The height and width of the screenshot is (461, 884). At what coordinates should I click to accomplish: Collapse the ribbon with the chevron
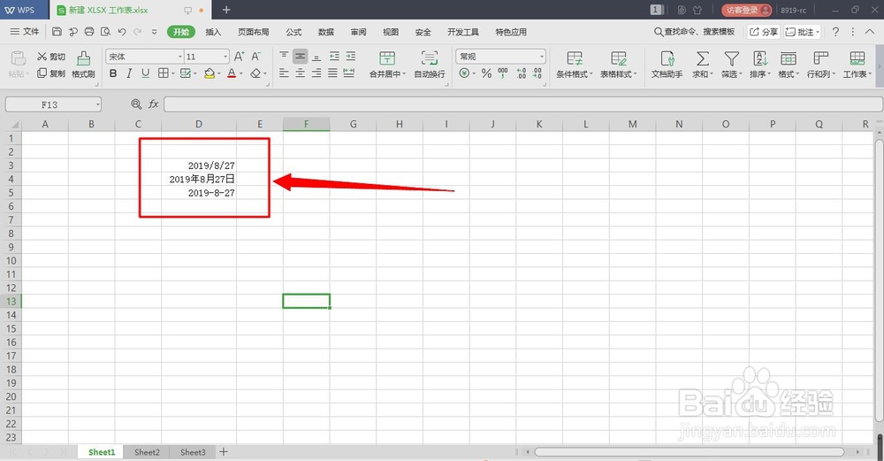[x=870, y=32]
